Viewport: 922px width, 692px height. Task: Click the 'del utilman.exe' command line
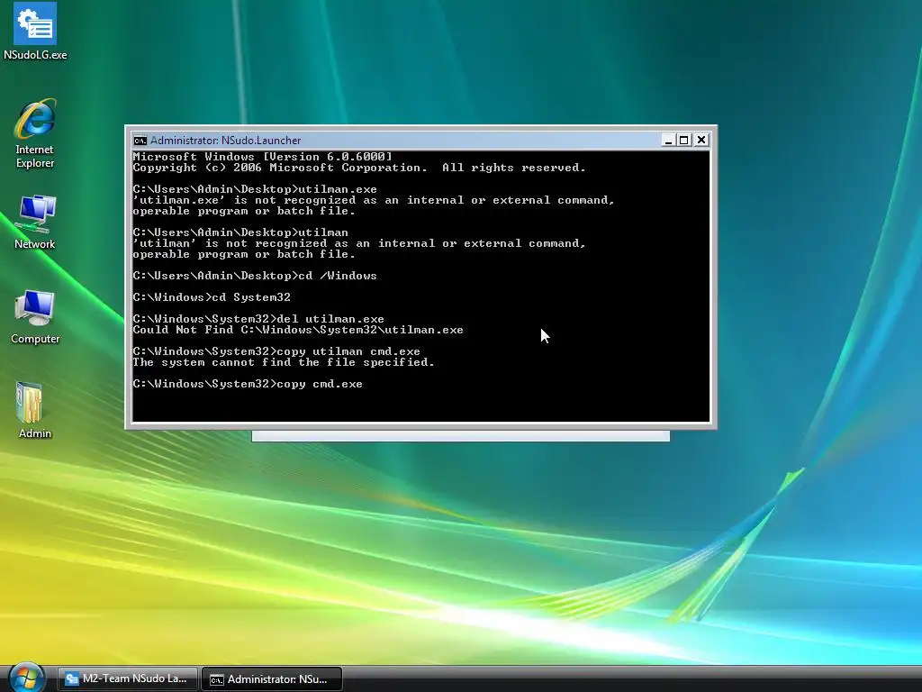258,319
